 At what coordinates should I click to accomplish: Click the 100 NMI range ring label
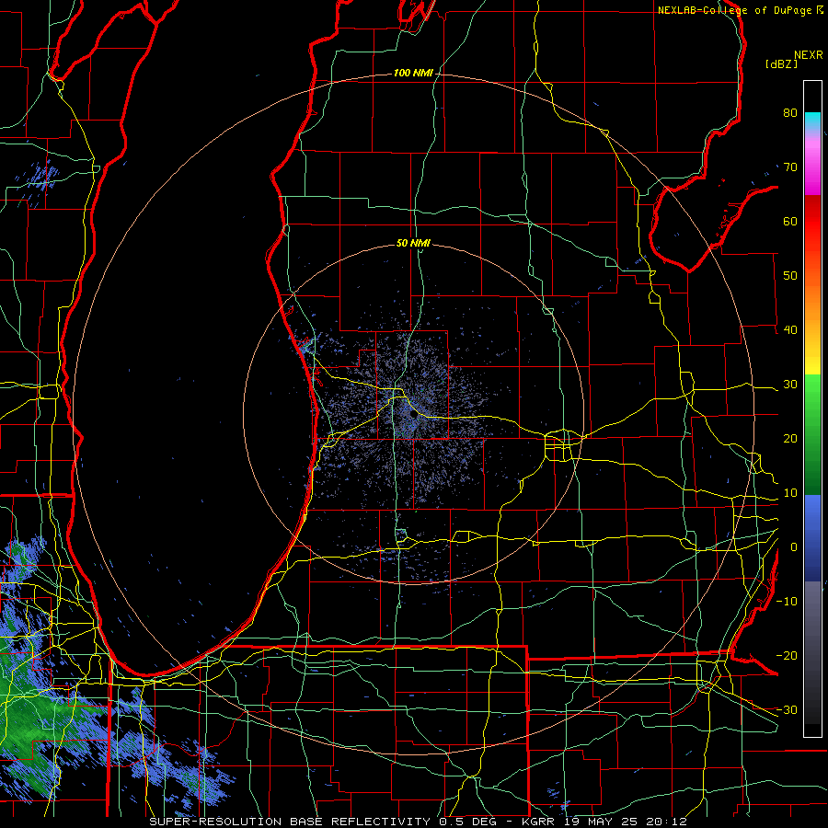412,73
